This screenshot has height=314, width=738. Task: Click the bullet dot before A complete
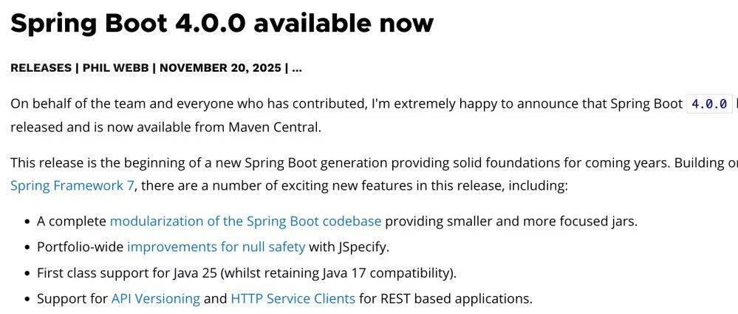(x=27, y=222)
